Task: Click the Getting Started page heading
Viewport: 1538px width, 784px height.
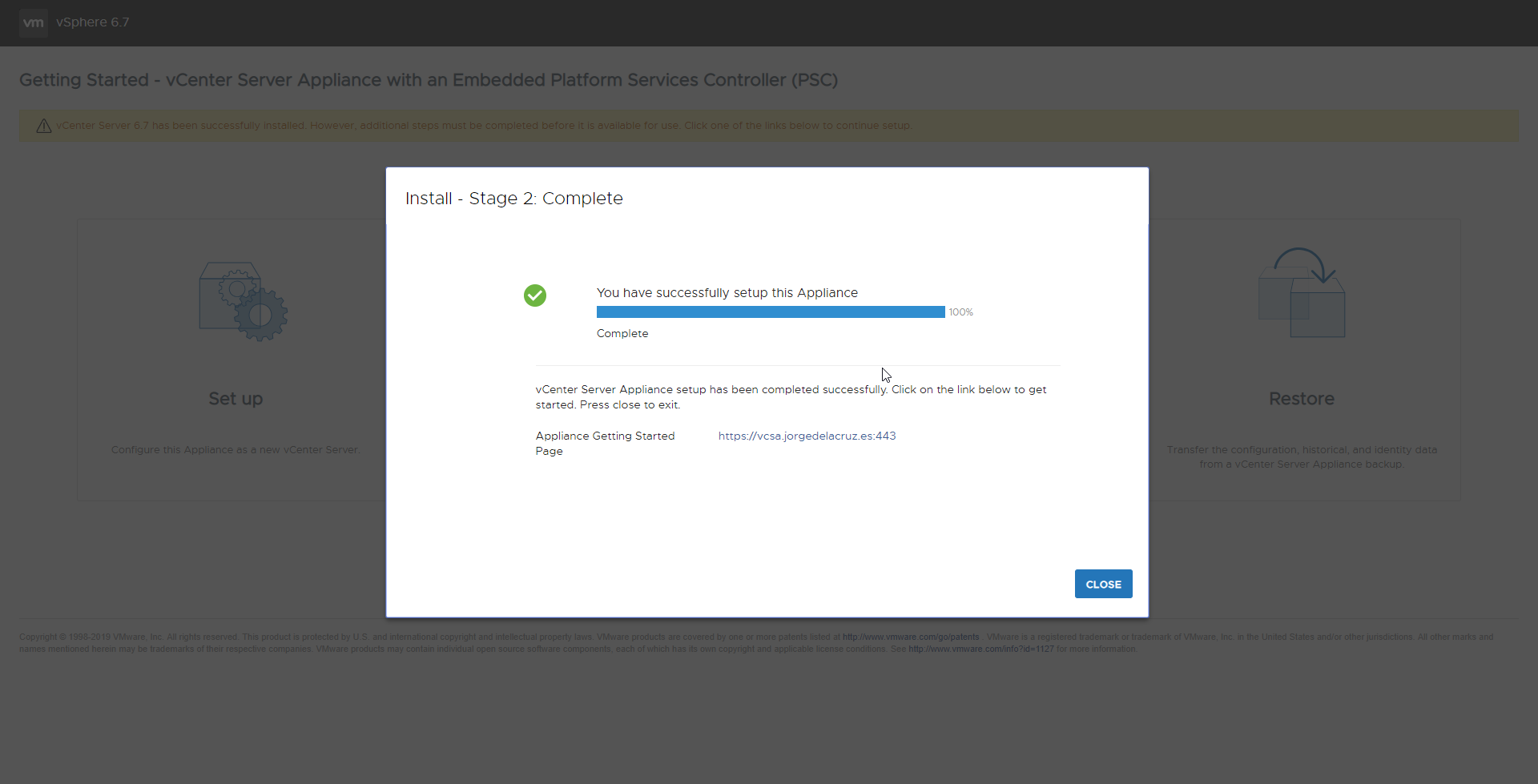Action: tap(429, 80)
